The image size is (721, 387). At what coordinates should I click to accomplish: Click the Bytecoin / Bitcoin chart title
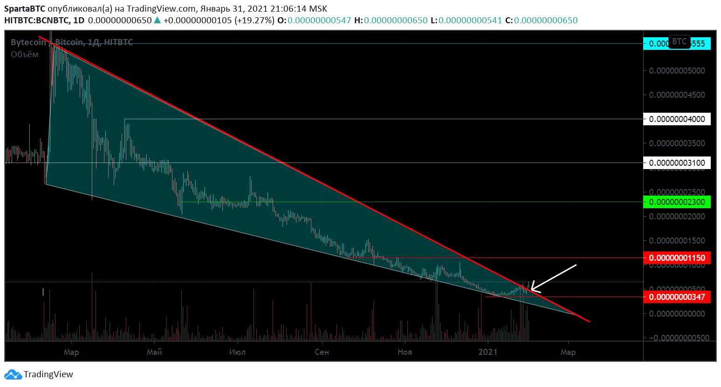click(x=72, y=42)
